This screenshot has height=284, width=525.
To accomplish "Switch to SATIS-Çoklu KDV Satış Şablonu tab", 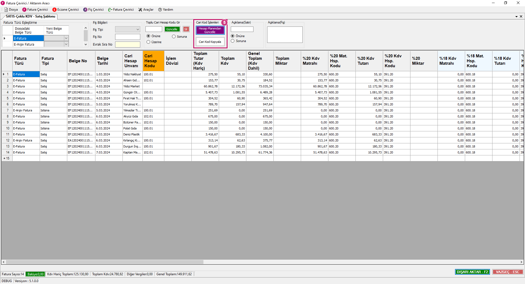I will click(x=30, y=16).
